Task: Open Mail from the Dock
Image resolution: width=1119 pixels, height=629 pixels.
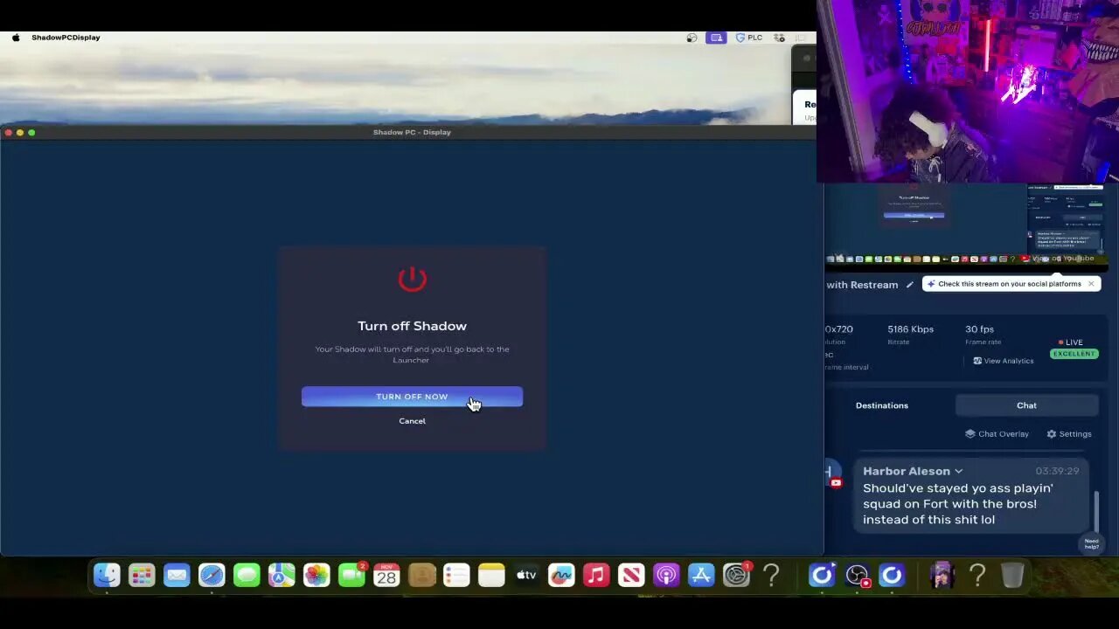Action: [177, 576]
